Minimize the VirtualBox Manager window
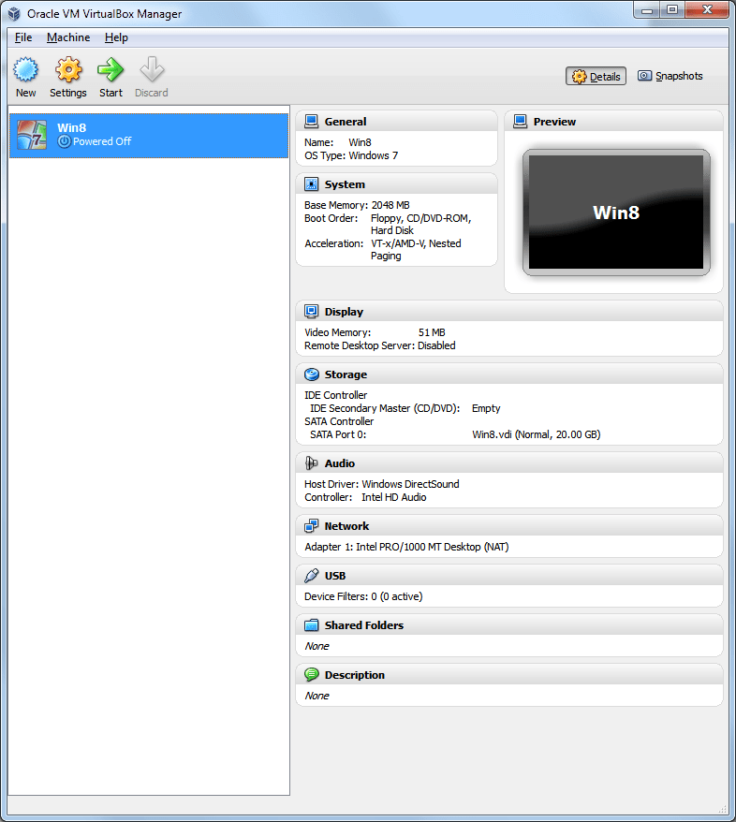Screen dimensions: 736x822 647,10
